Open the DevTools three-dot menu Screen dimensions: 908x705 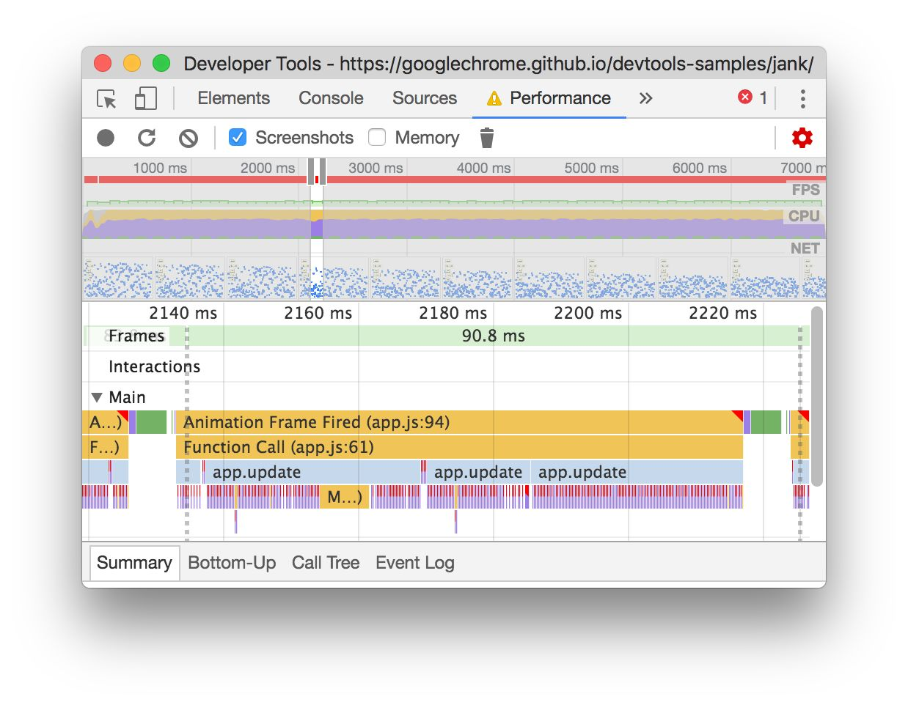pos(803,98)
